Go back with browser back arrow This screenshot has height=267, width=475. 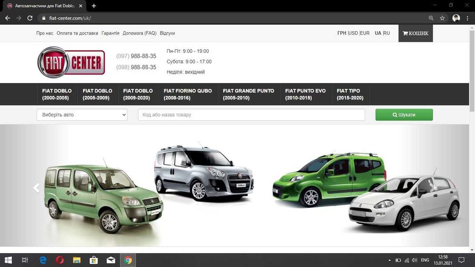[8, 18]
